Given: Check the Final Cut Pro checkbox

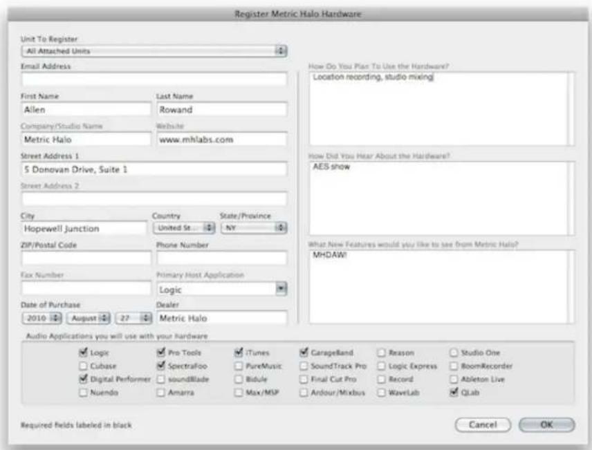Looking at the screenshot, I should [x=304, y=379].
